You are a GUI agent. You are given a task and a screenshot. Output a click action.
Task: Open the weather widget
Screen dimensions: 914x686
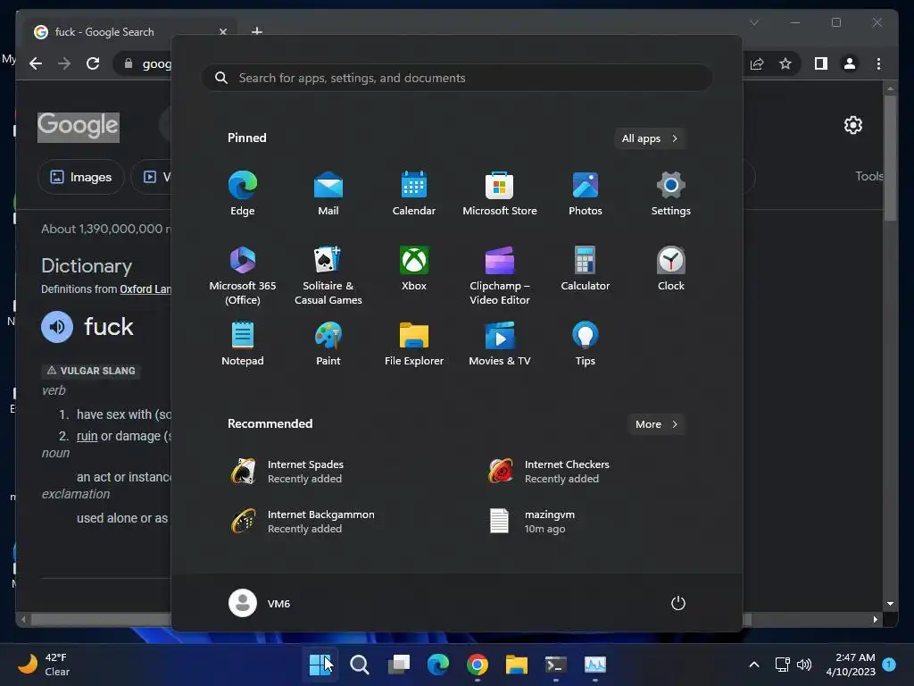(43, 665)
